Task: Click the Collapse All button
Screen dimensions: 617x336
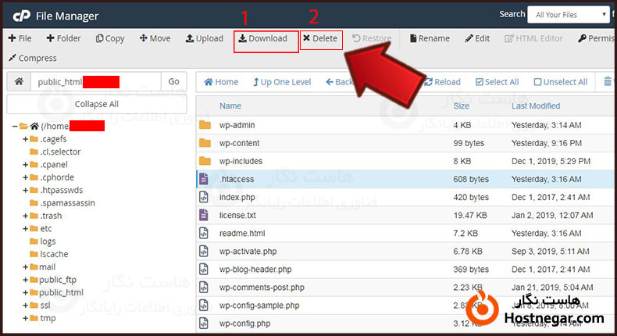Action: click(97, 104)
